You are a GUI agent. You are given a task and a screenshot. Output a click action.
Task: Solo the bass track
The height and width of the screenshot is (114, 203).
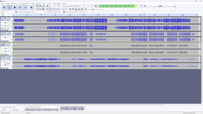coord(8,46)
